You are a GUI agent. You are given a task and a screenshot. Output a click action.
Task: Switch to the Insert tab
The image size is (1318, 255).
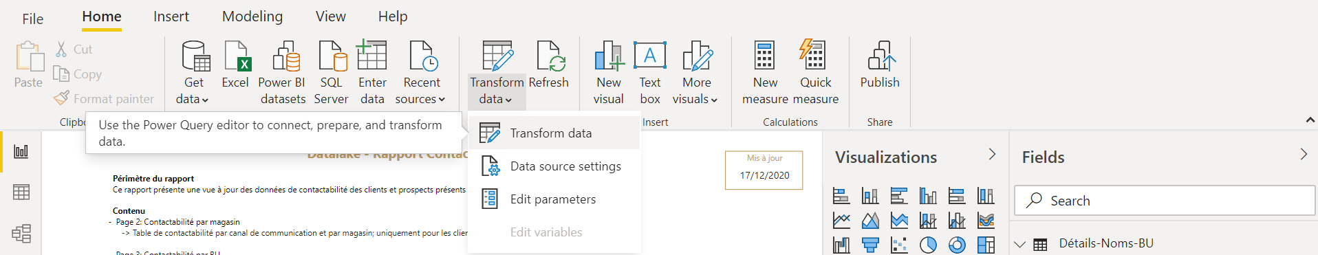(x=171, y=16)
